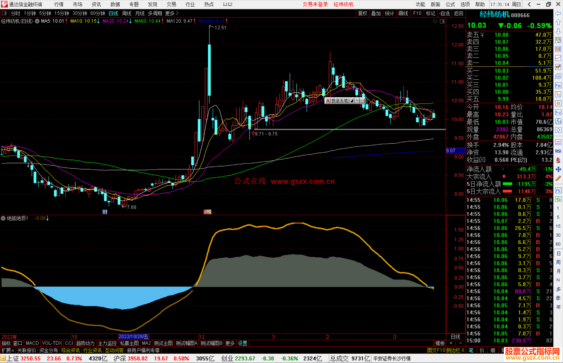Image resolution: width=563 pixels, height=363 pixels.
Task: Open the 行情 menu
Action: (x=59, y=4)
